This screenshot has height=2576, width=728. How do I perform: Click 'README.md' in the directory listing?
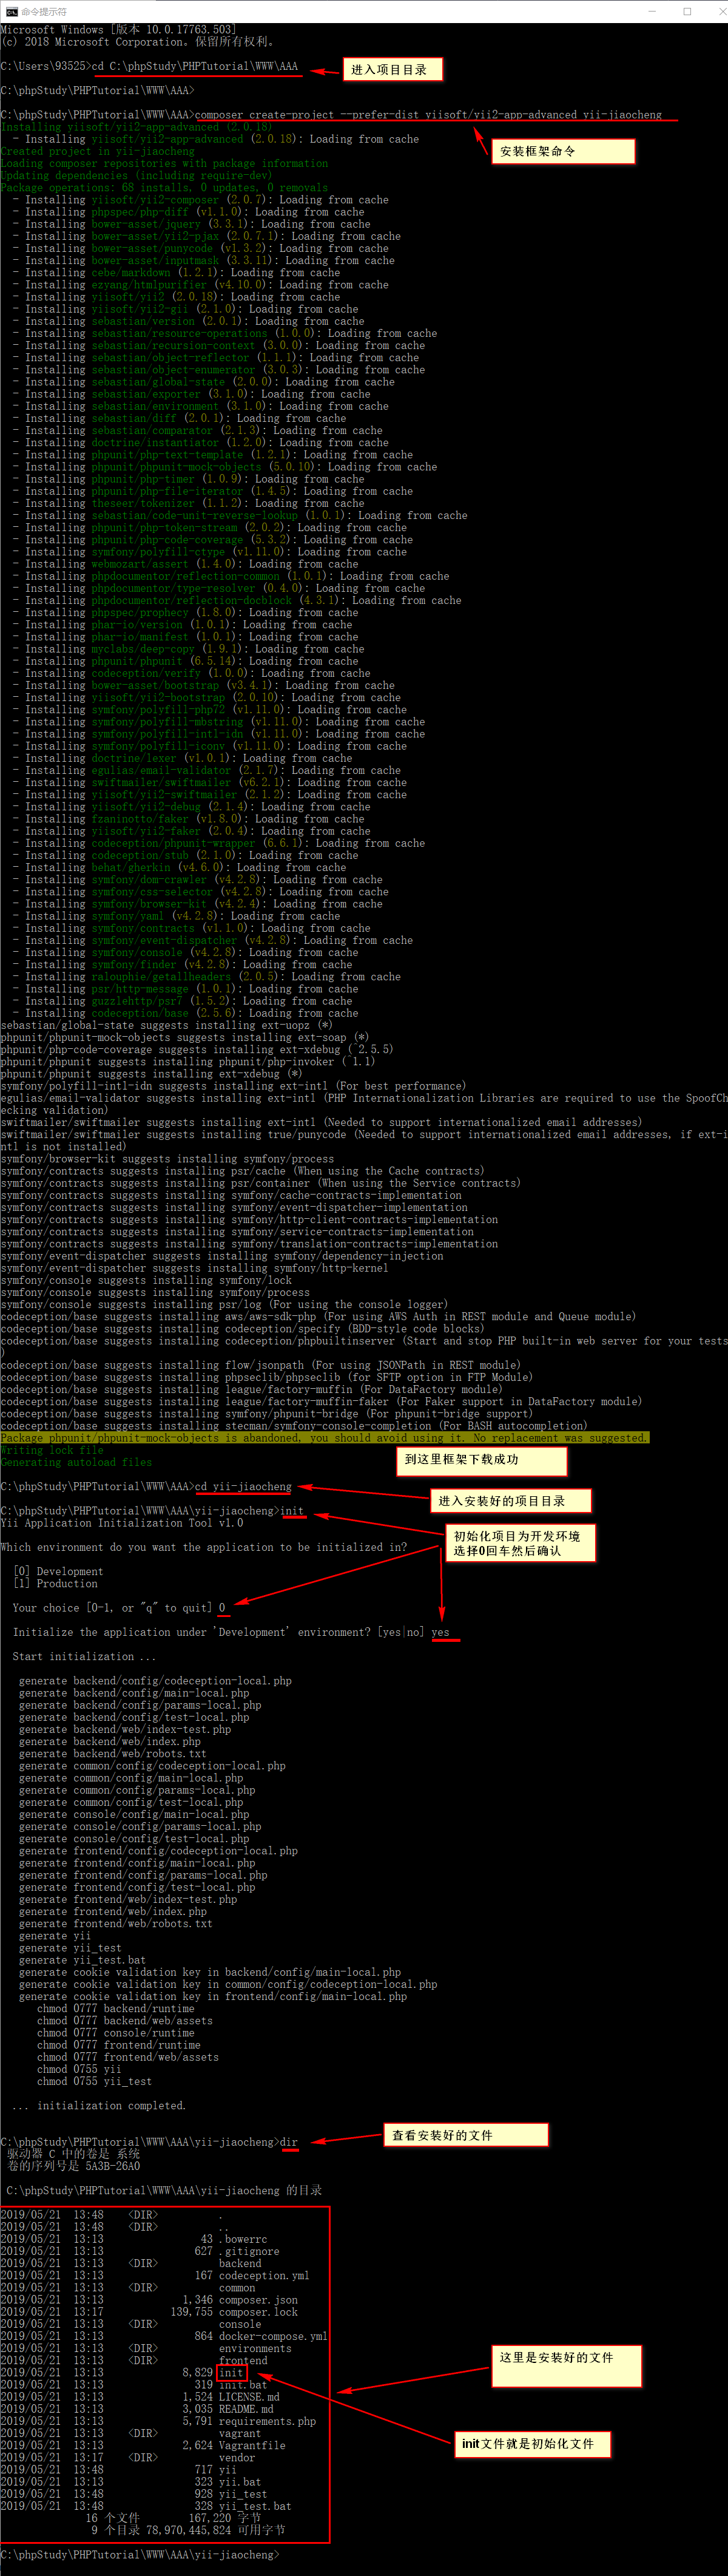click(x=246, y=2409)
